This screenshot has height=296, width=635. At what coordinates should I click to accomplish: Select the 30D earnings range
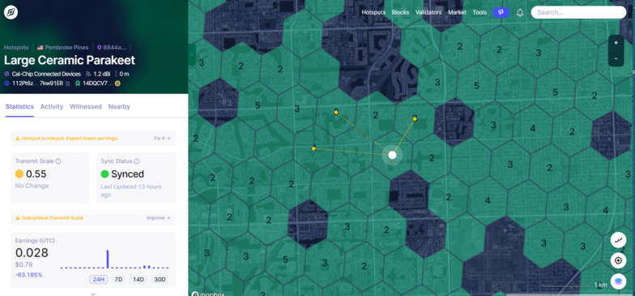click(x=160, y=279)
